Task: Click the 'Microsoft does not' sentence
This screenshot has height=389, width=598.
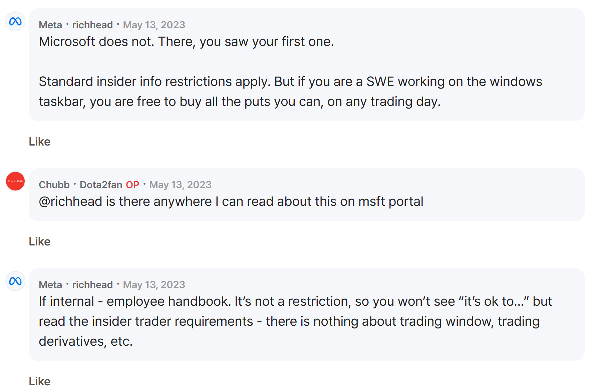Action: point(186,42)
